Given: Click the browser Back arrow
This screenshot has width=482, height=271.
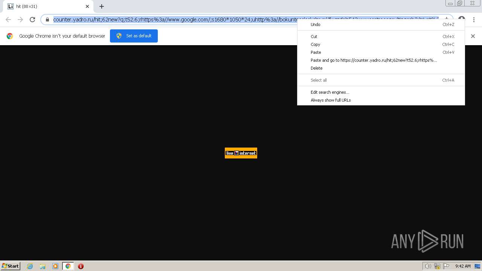Looking at the screenshot, I should [8, 20].
